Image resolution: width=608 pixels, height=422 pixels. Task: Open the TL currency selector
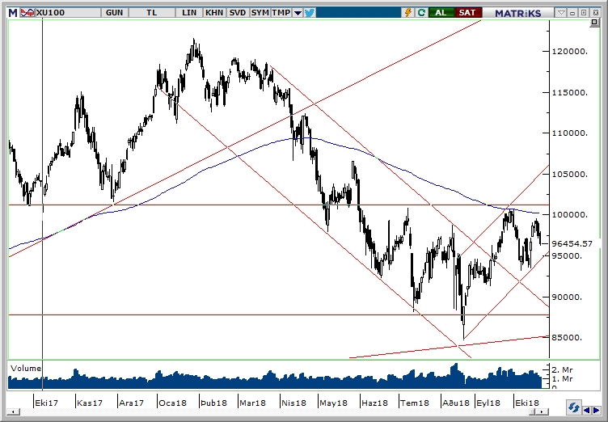[152, 13]
